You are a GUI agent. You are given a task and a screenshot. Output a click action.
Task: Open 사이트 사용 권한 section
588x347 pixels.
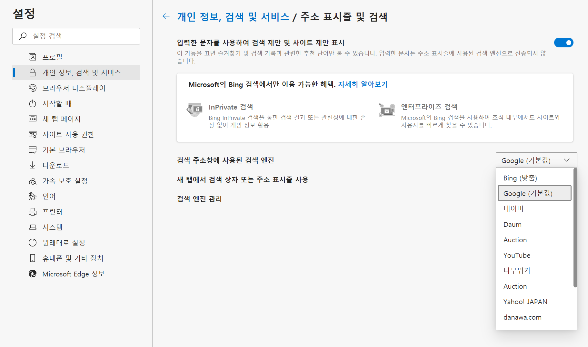pos(76,134)
